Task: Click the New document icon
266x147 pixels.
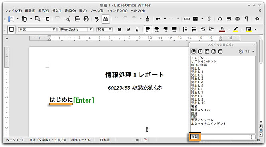Action: point(11,19)
